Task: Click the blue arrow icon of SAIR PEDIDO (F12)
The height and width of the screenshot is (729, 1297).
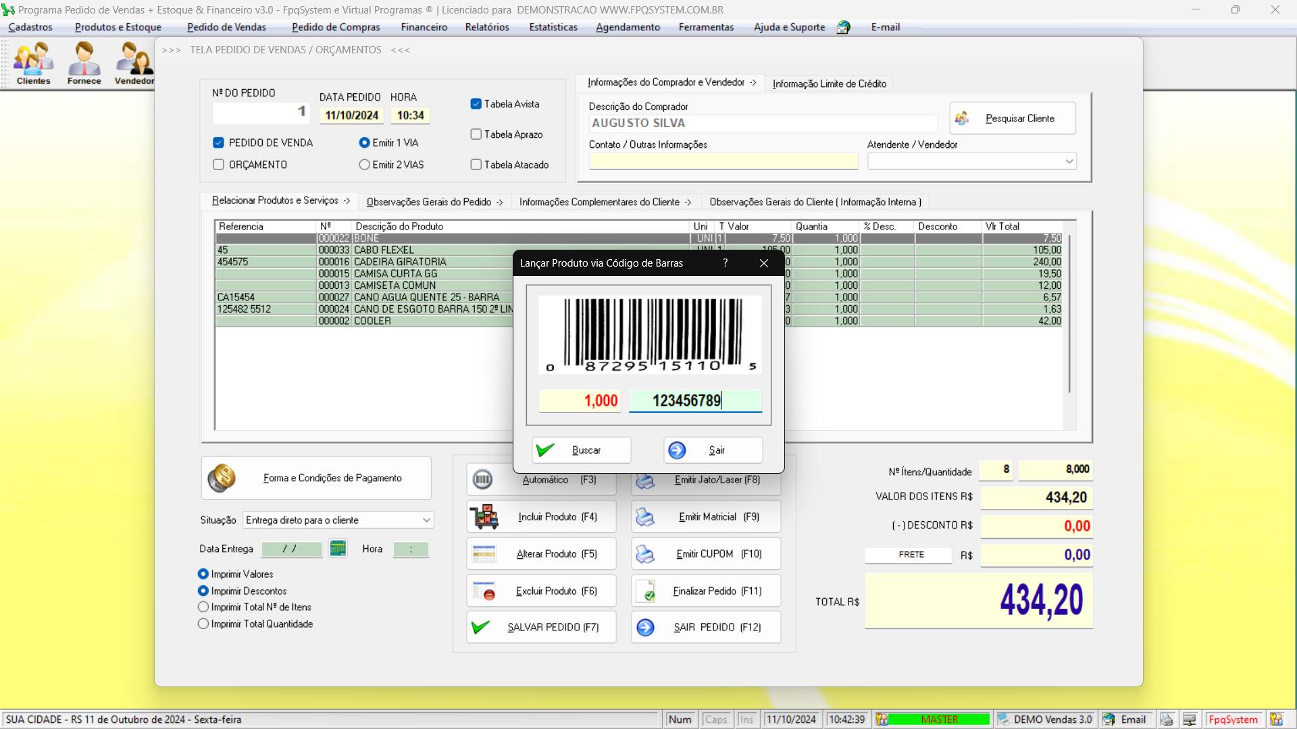Action: [x=645, y=628]
